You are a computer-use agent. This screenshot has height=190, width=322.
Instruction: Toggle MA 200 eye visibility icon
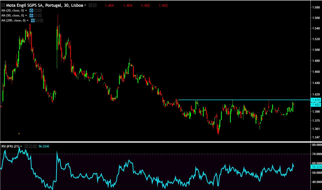coord(33,20)
